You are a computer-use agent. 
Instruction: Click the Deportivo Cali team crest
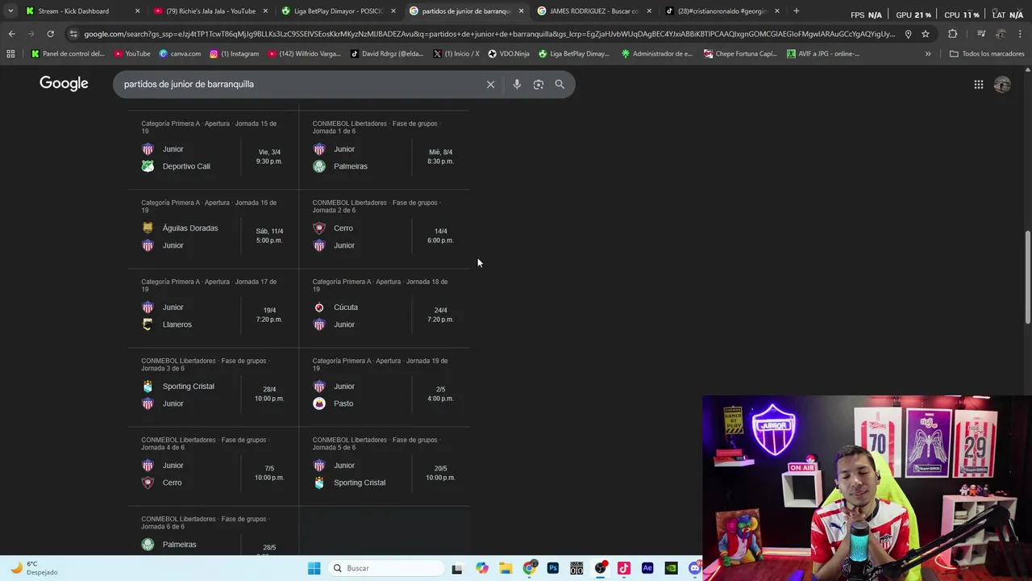tap(148, 166)
